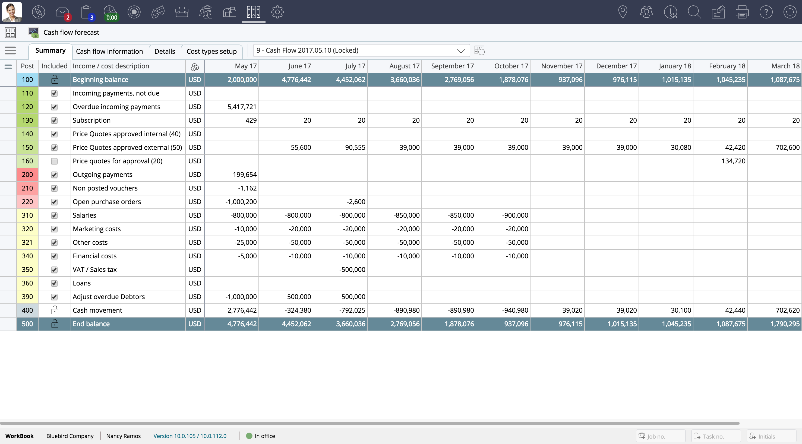Open the inbox with 2 notifications
This screenshot has width=802, height=444.
(x=62, y=12)
